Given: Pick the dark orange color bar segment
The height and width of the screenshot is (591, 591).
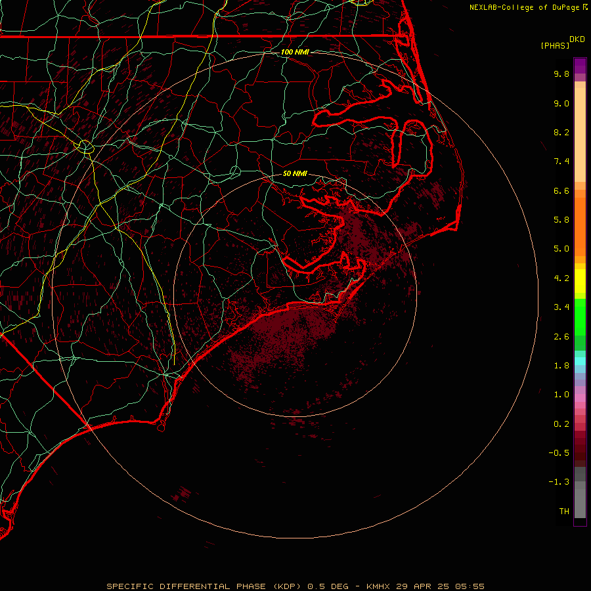Looking at the screenshot, I should pos(580,226).
